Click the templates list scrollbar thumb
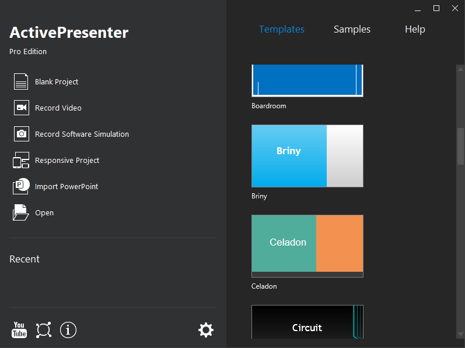Image resolution: width=465 pixels, height=348 pixels. [x=460, y=146]
